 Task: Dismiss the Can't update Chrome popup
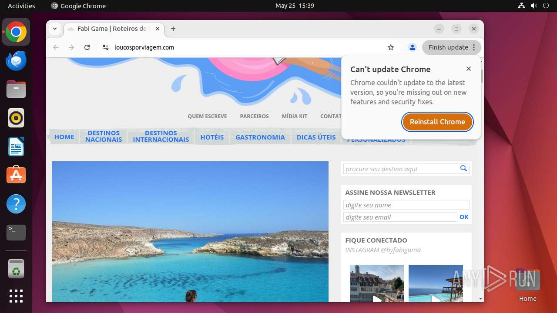469,69
